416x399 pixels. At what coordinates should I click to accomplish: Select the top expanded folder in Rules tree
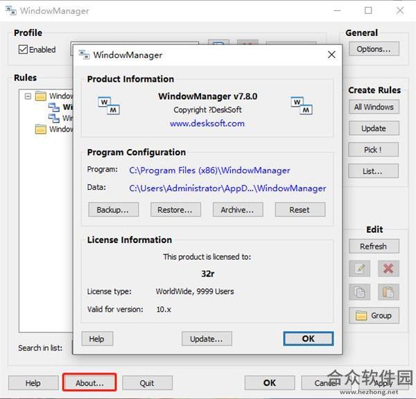coord(54,96)
